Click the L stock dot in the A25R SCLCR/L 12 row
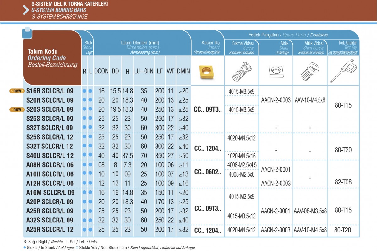Viewport: 377px width, 251px height. (x=90, y=230)
